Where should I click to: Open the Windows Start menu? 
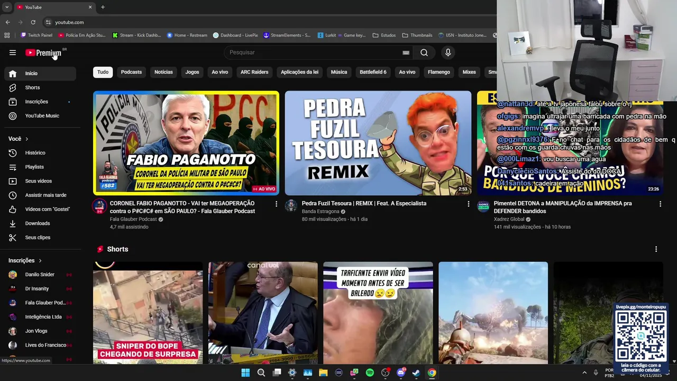(245, 373)
